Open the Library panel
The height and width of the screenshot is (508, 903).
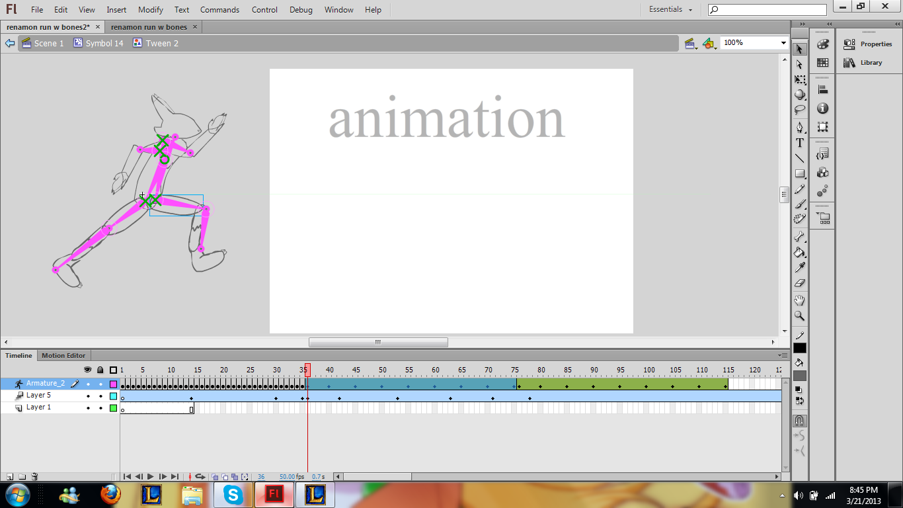[863, 62]
